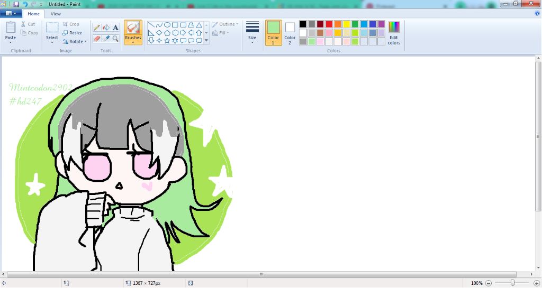
Task: Select the Eraser tool
Action: tap(97, 38)
